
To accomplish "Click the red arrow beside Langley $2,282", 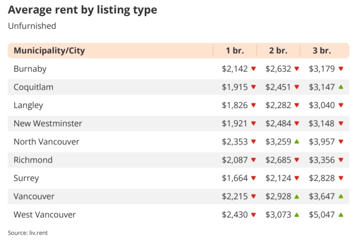I will pyautogui.click(x=297, y=105).
